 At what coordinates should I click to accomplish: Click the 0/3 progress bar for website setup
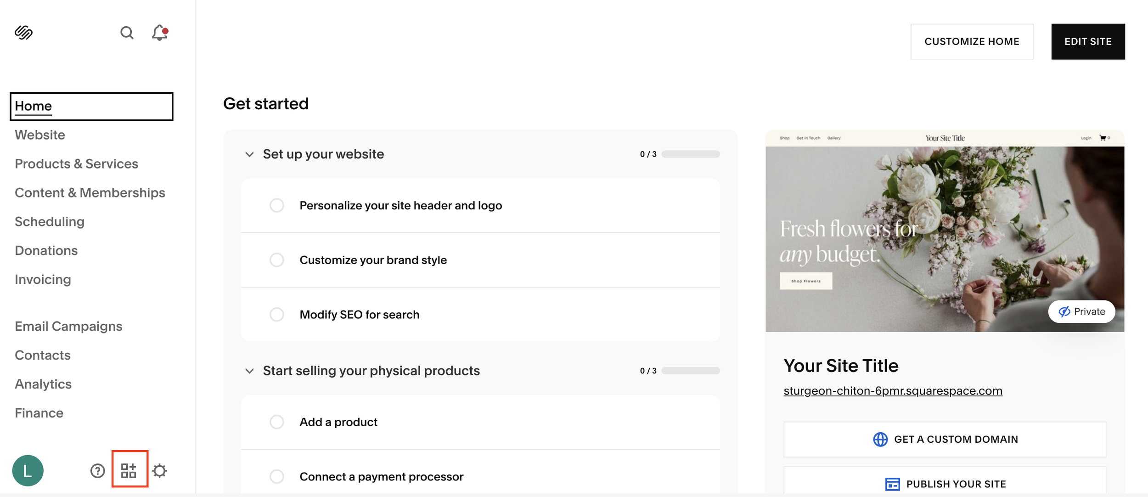tap(691, 154)
